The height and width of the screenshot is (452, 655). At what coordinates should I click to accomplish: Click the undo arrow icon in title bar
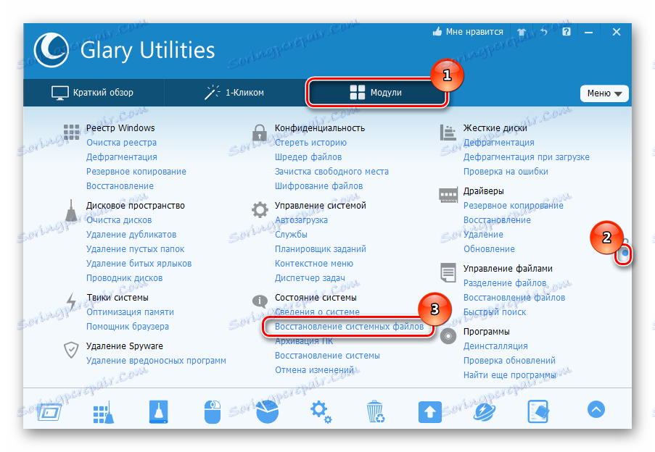(544, 32)
